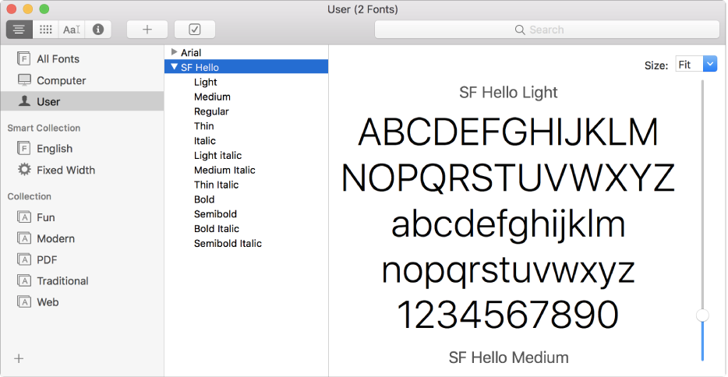Open the Size dropdown arrow
The height and width of the screenshot is (377, 728).
[x=710, y=64]
